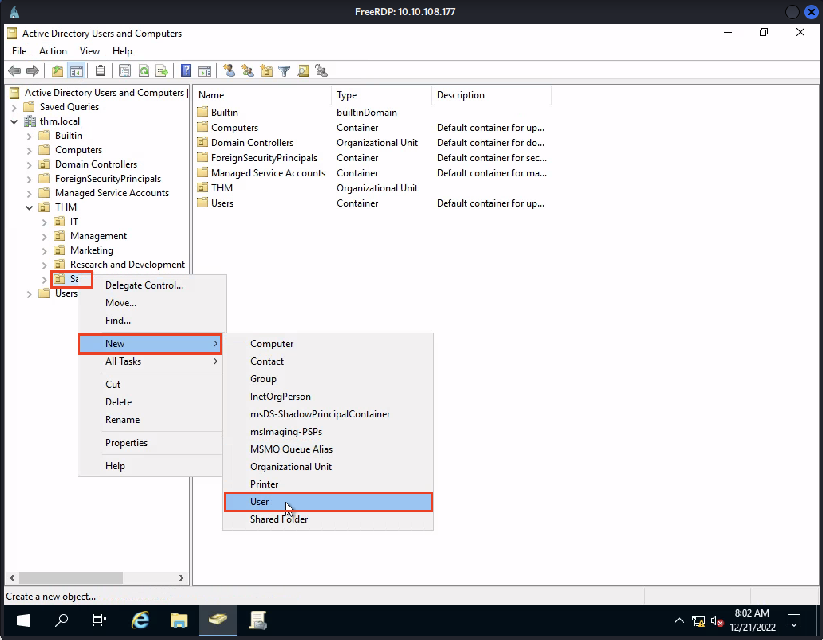Click tree pane horizontal scrollbar thumb
Viewport: 823px width, 640px height.
70,578
